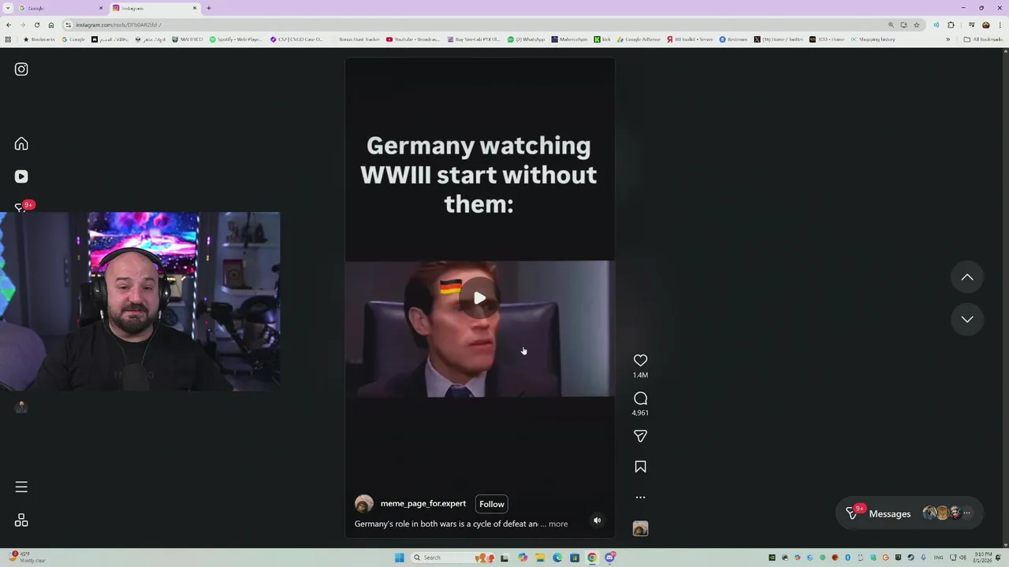Follow meme_page_for.expert
Image resolution: width=1009 pixels, height=567 pixels.
pyautogui.click(x=492, y=504)
